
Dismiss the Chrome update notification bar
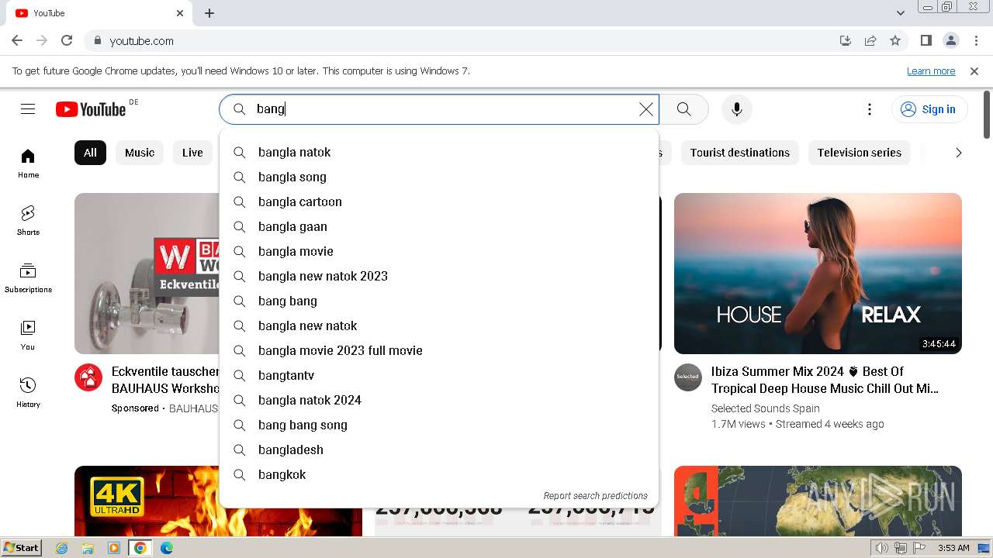click(974, 71)
